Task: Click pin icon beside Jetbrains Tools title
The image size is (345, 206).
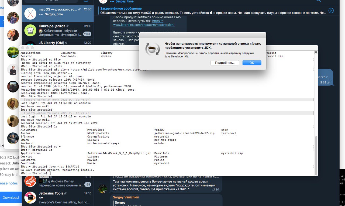Action: (x=65, y=194)
